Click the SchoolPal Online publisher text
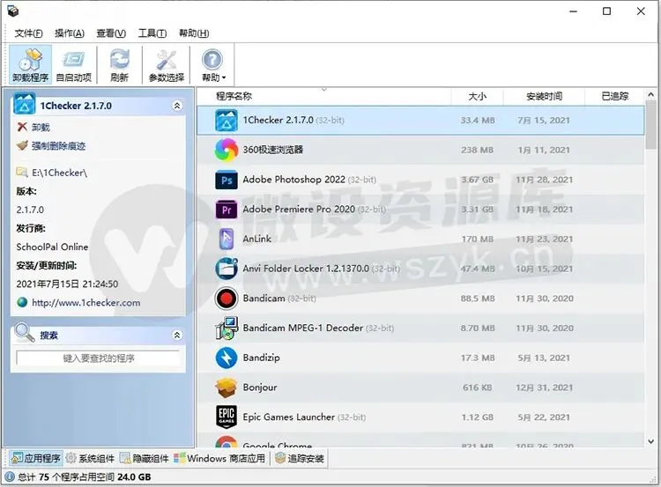661x487 pixels. [x=52, y=247]
